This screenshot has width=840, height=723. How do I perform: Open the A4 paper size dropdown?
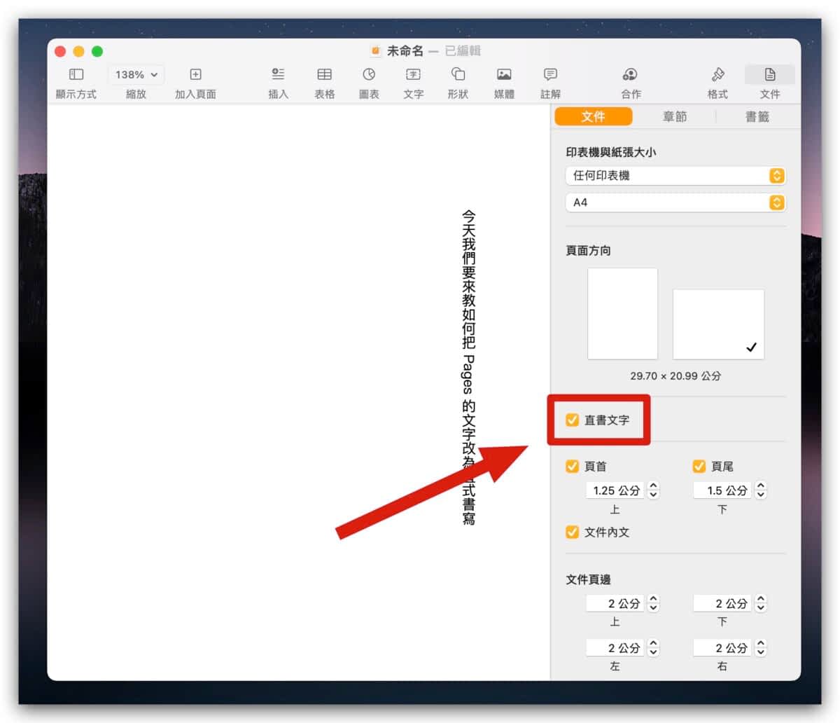675,202
